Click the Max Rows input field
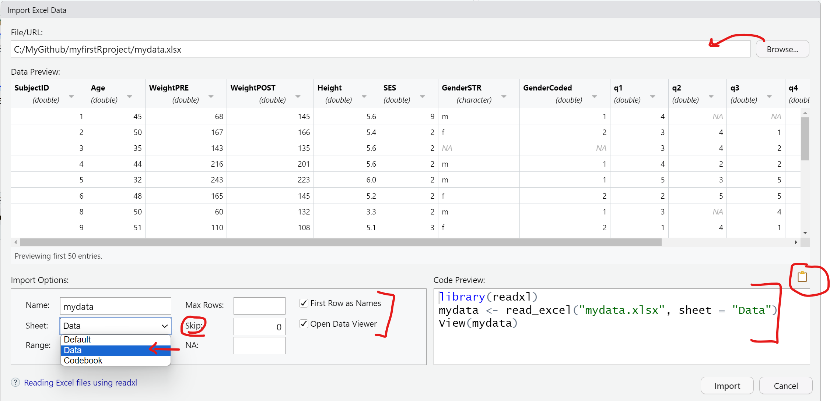The width and height of the screenshot is (830, 401). point(259,306)
